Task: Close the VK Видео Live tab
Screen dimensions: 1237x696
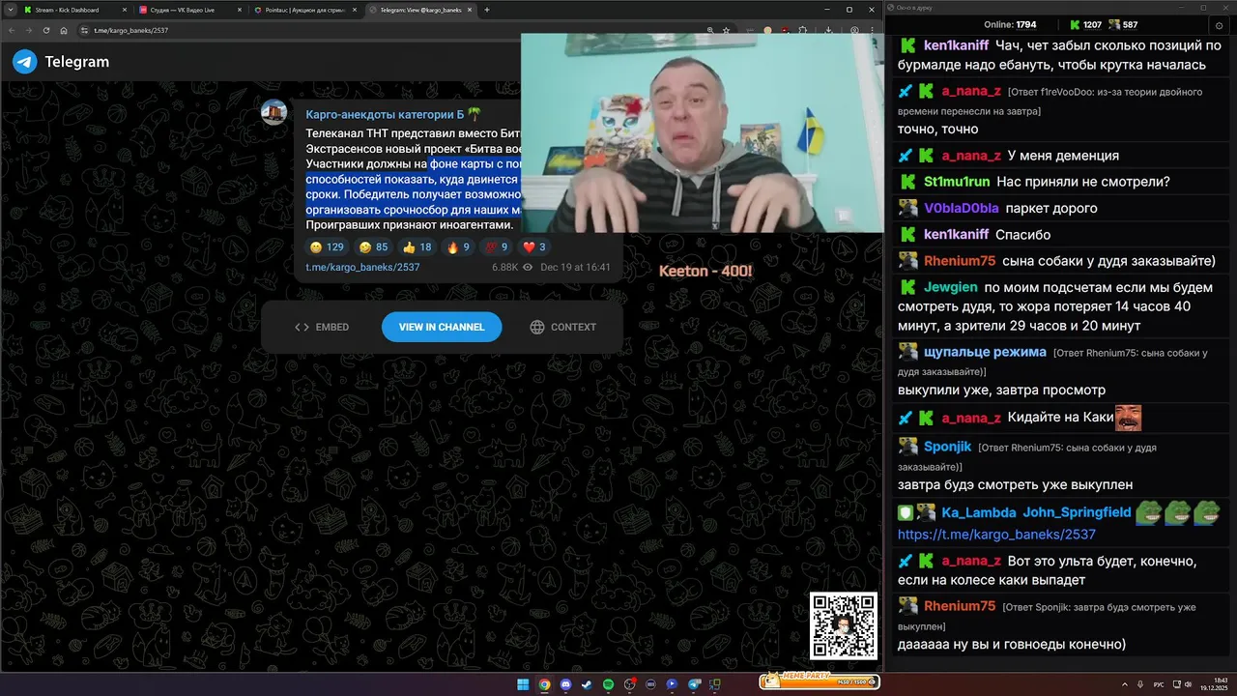Action: click(240, 10)
